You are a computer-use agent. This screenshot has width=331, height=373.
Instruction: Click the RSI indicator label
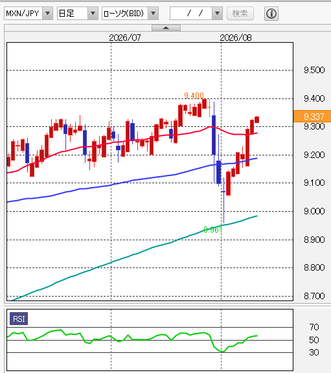19,319
